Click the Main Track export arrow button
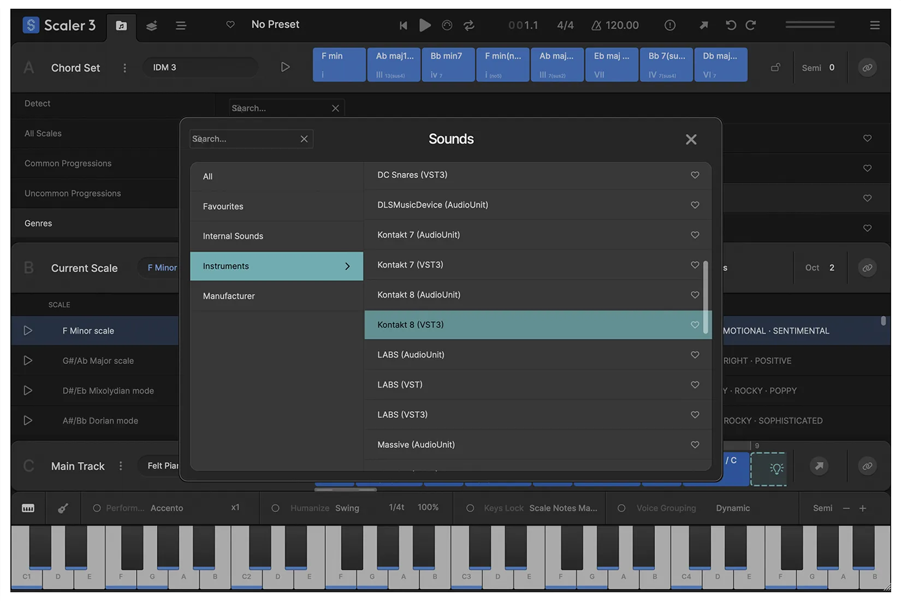The height and width of the screenshot is (601, 901). (819, 466)
